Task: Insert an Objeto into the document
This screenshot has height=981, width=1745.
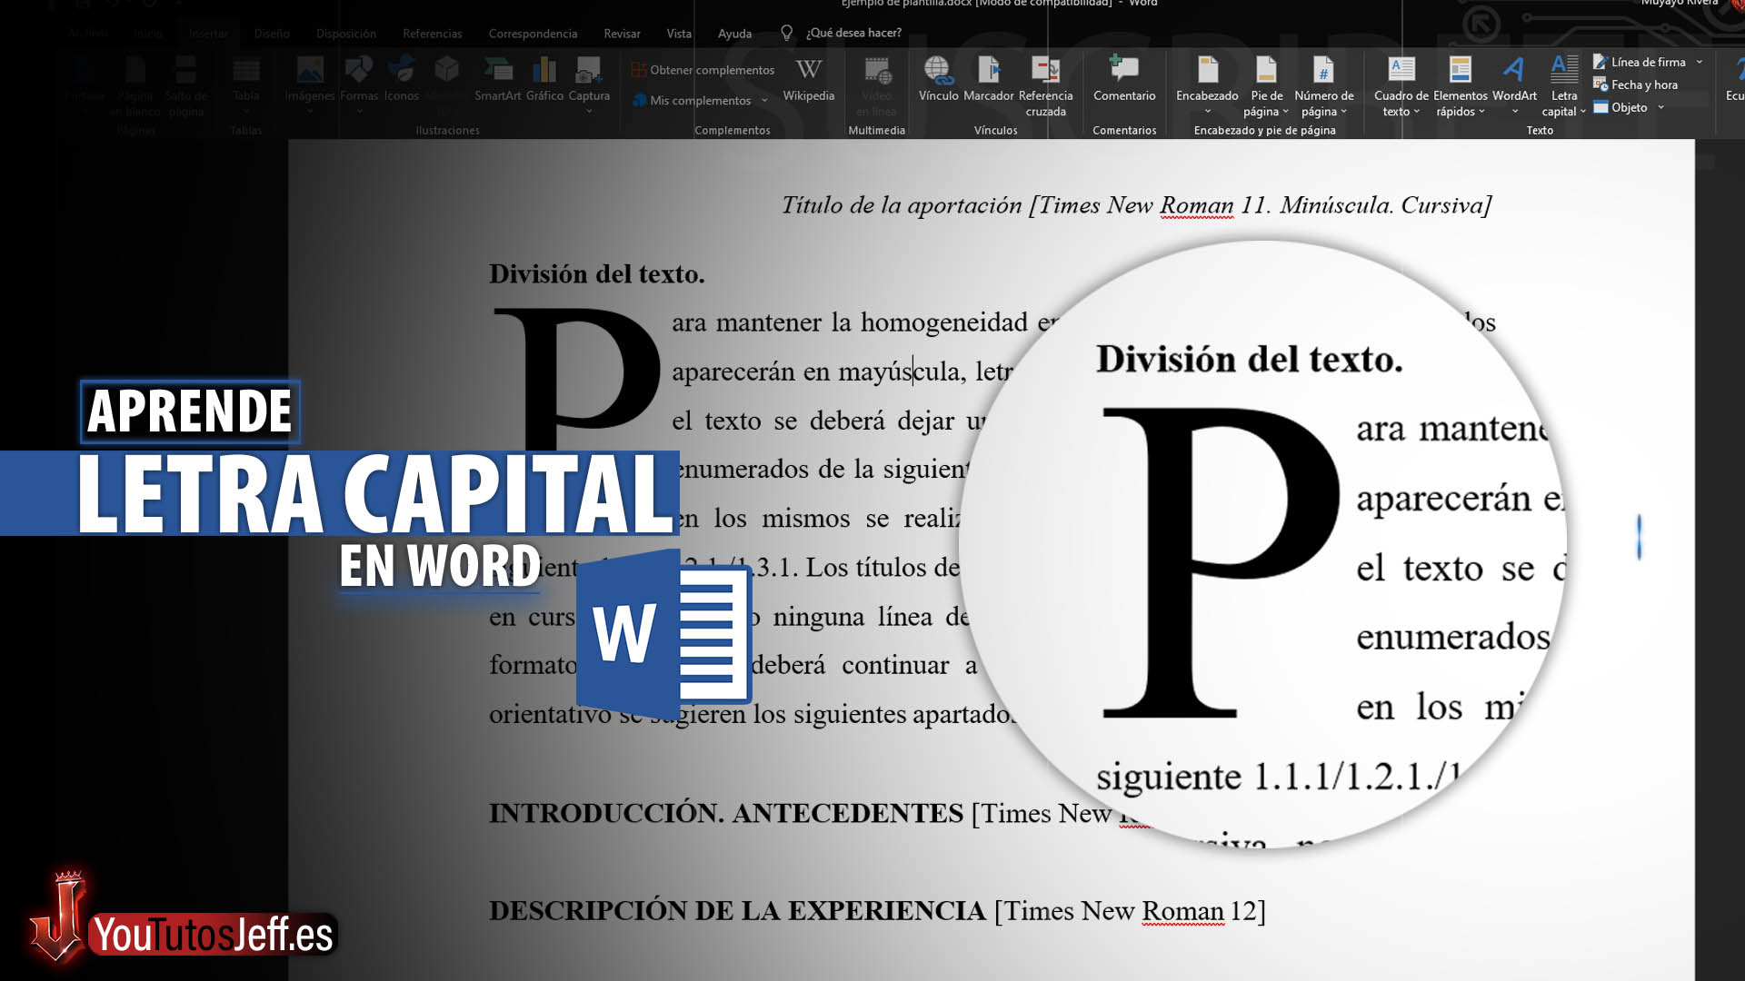Action: [x=1630, y=107]
